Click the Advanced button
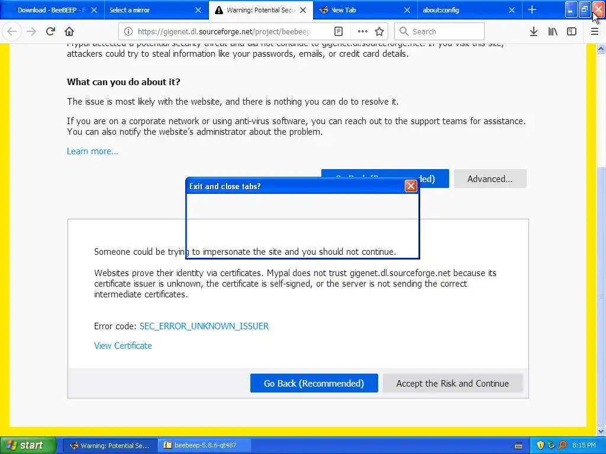The width and height of the screenshot is (606, 454). (490, 179)
